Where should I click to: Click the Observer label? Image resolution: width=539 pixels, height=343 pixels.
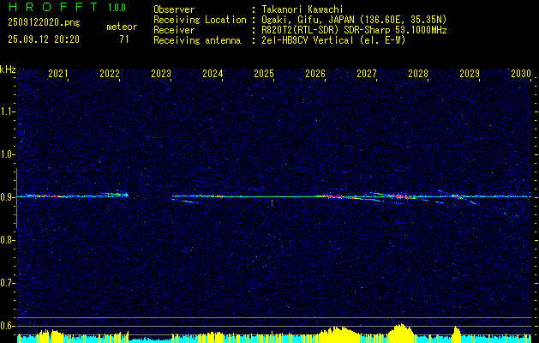point(174,9)
